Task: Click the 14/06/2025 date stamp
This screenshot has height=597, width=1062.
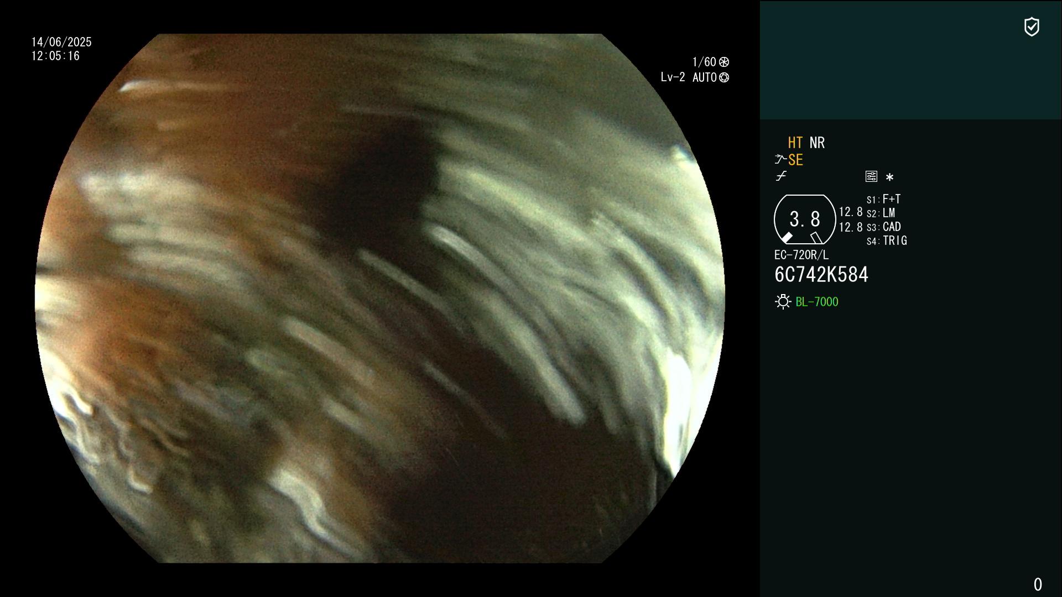Action: pos(61,42)
